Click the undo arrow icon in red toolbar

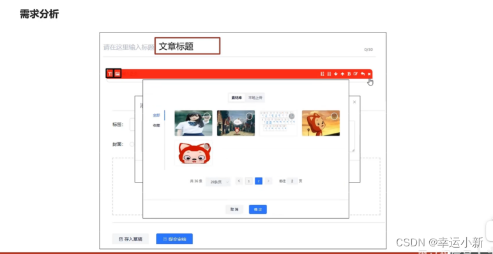coord(363,74)
